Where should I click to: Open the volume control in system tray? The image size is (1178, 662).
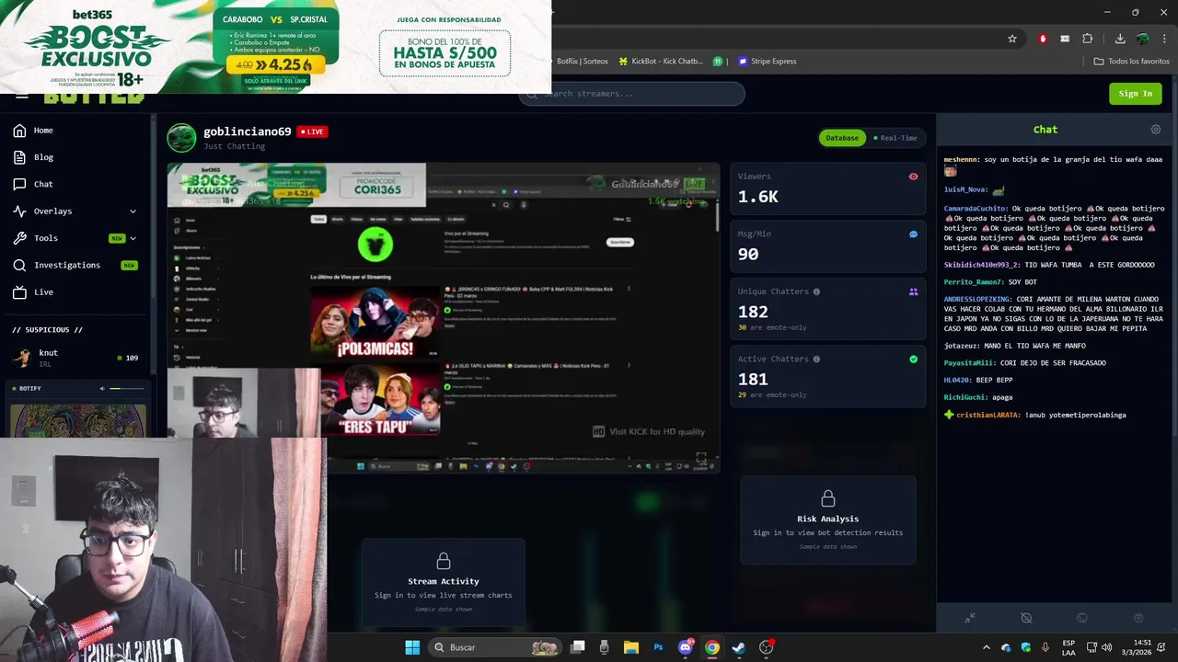point(1106,647)
